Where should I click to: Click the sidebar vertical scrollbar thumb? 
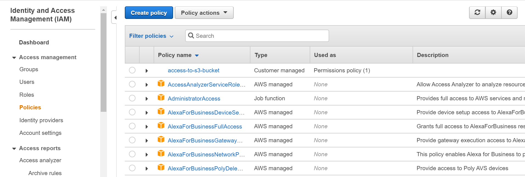[103, 62]
